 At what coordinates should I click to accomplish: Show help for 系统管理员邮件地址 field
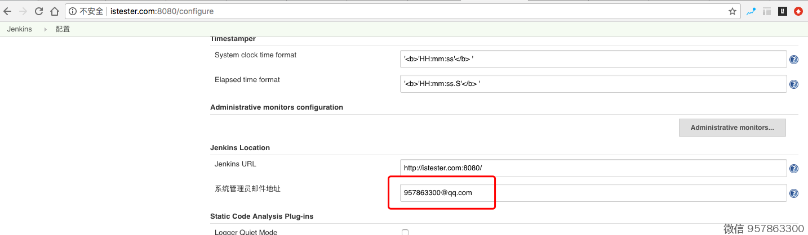(x=793, y=193)
